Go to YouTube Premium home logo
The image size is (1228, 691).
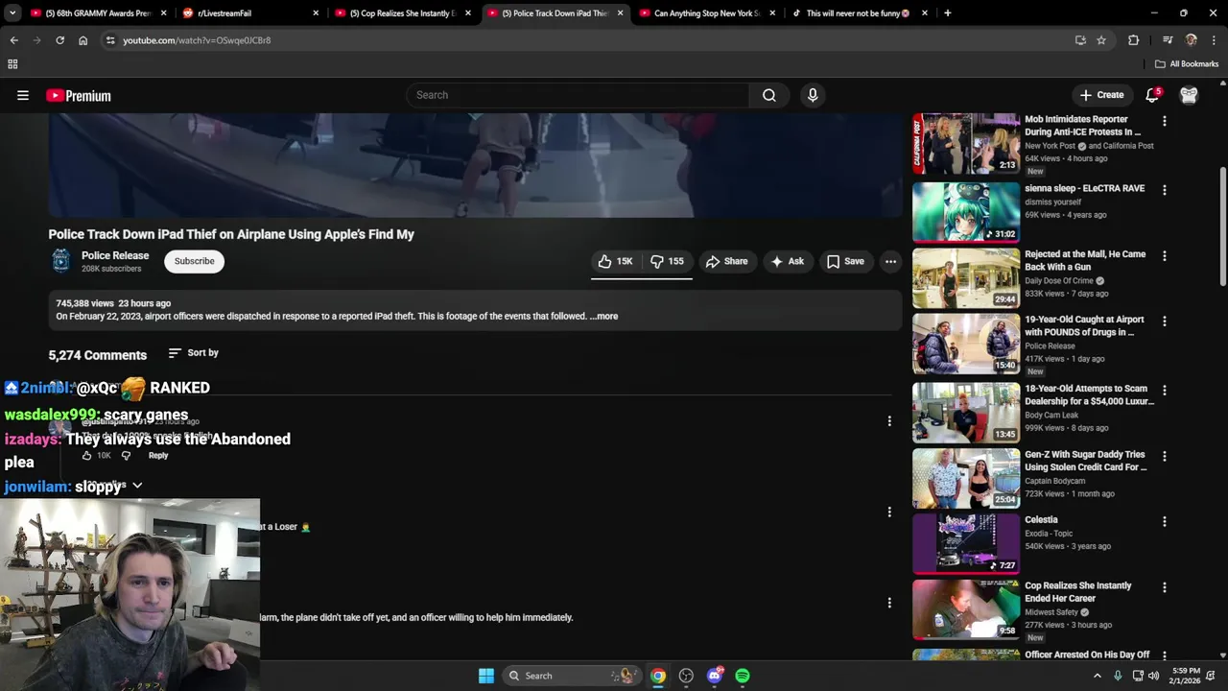point(79,96)
